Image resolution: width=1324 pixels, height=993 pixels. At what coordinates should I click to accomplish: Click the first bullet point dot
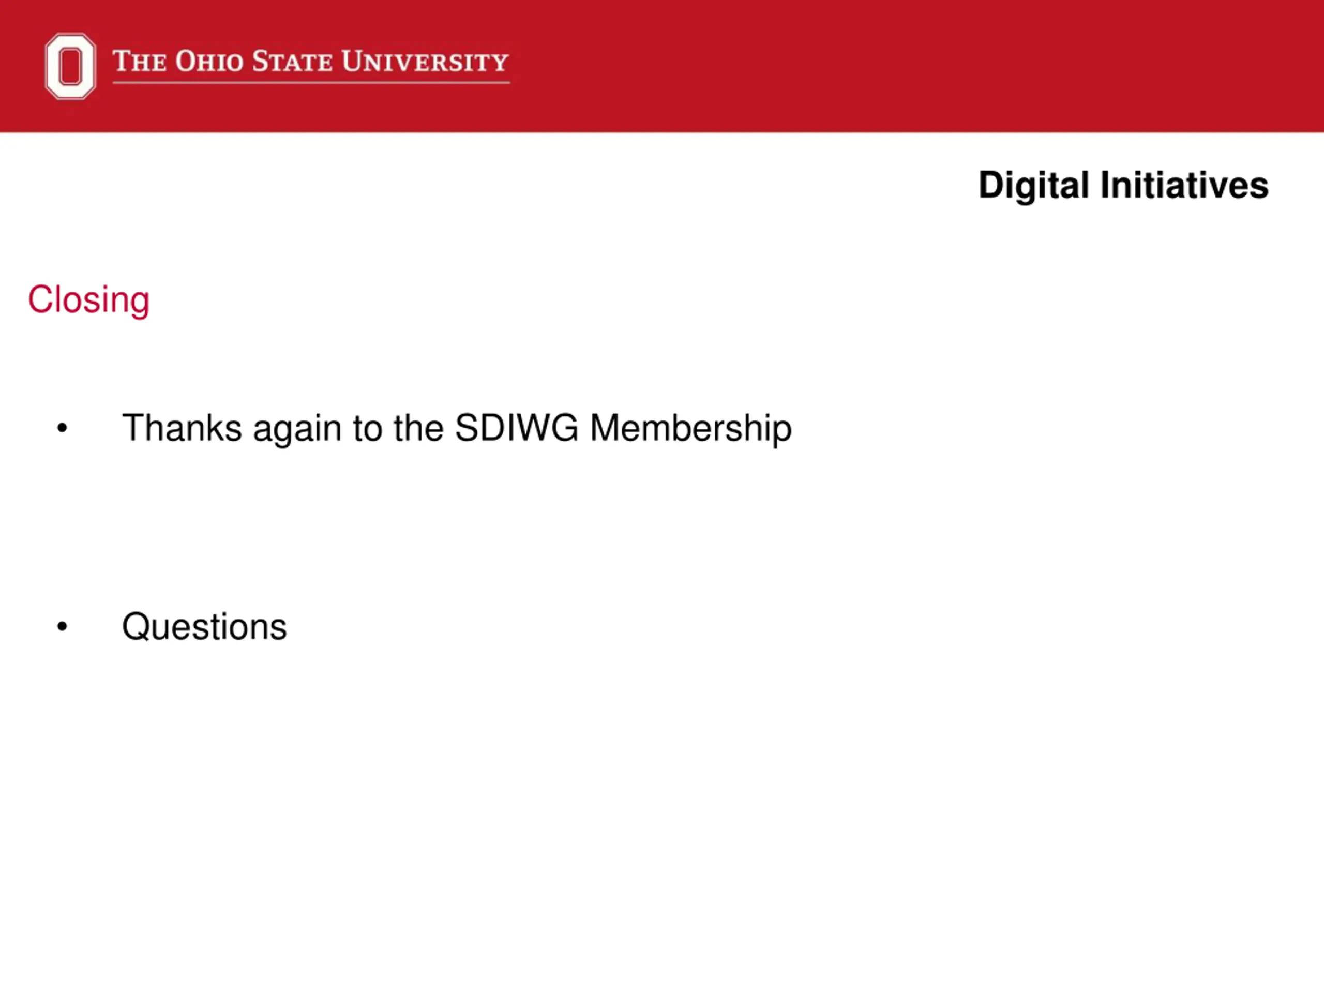(62, 428)
